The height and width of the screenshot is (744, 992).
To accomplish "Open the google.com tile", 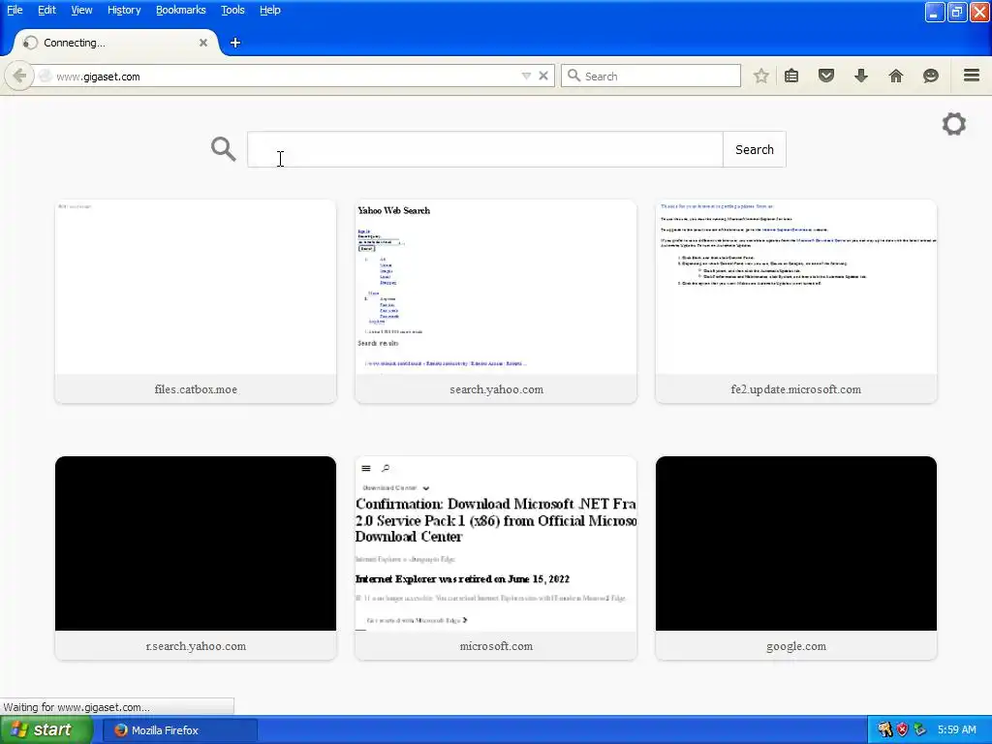I will (796, 558).
